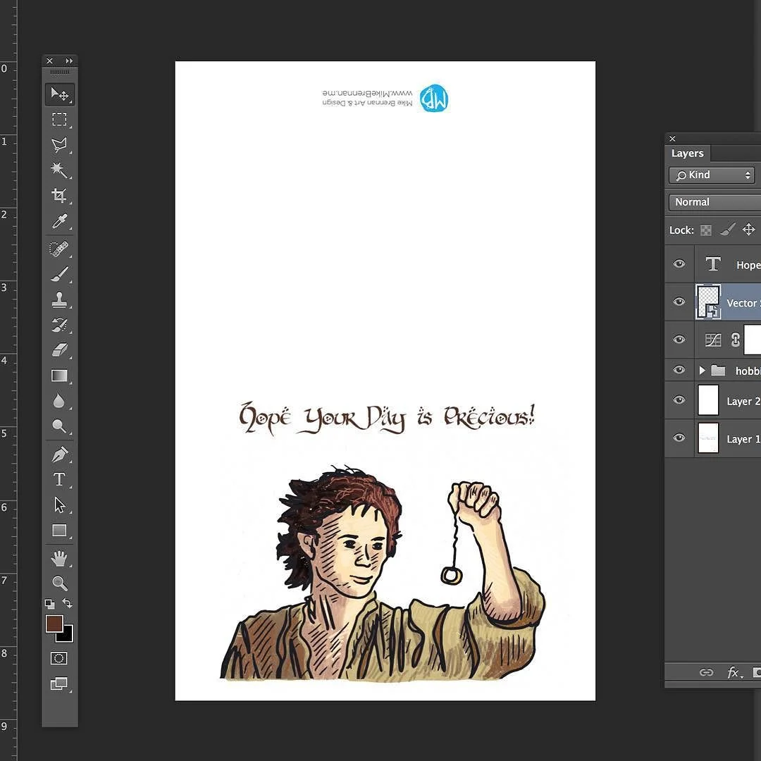The width and height of the screenshot is (761, 761).
Task: Swap foreground and background colors
Action: point(68,603)
